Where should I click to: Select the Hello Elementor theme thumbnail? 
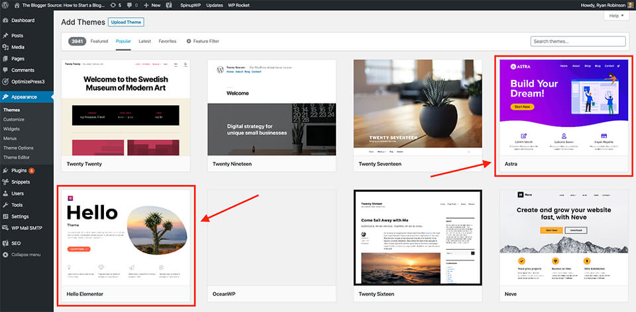point(126,237)
